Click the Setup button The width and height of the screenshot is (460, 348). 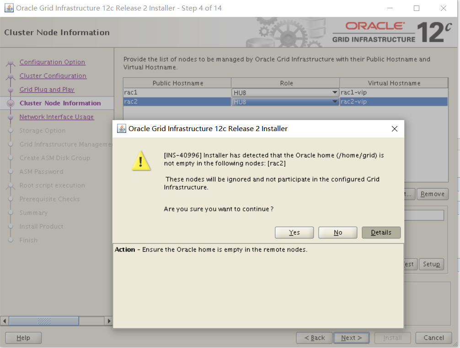pos(431,264)
